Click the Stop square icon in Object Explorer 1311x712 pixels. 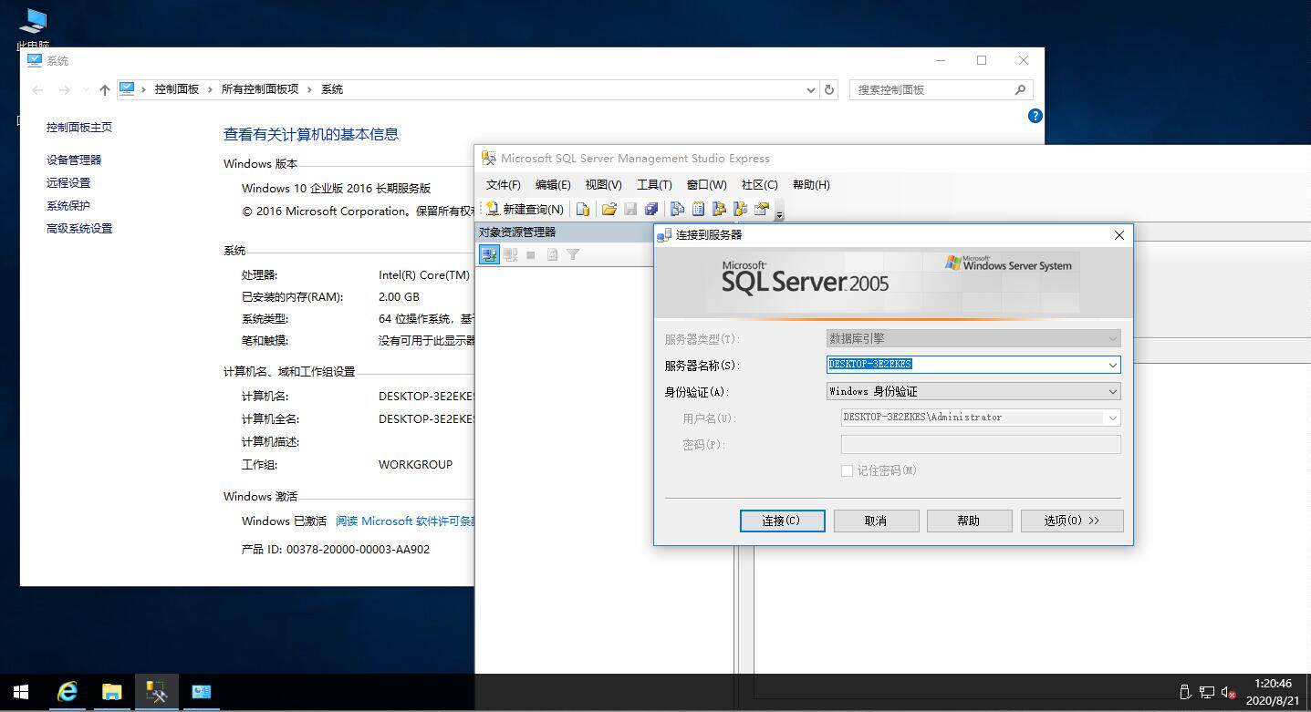coord(531,255)
